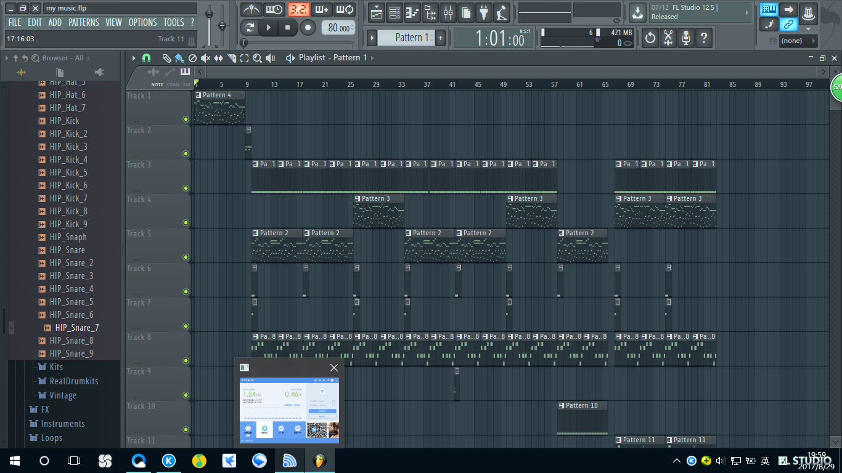The image size is (842, 473).
Task: Click the undo history circular arrow icon
Action: coord(650,38)
